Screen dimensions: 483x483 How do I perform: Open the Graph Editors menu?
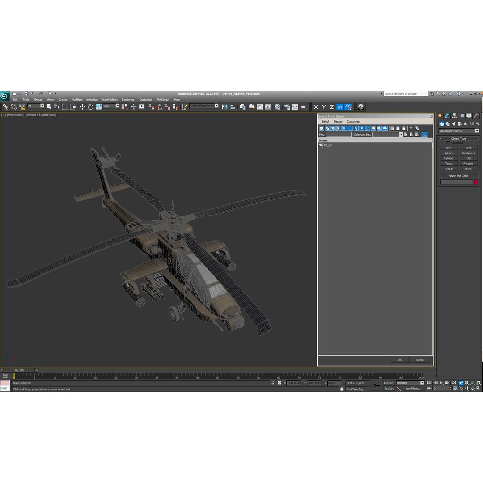110,99
